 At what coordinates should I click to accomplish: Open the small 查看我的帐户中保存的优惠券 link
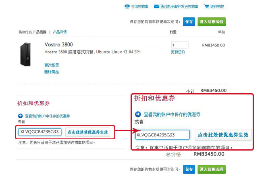pos(48,116)
